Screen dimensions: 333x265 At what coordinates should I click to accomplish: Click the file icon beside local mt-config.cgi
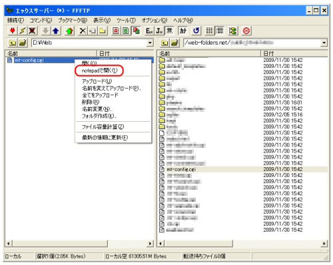click(9, 60)
